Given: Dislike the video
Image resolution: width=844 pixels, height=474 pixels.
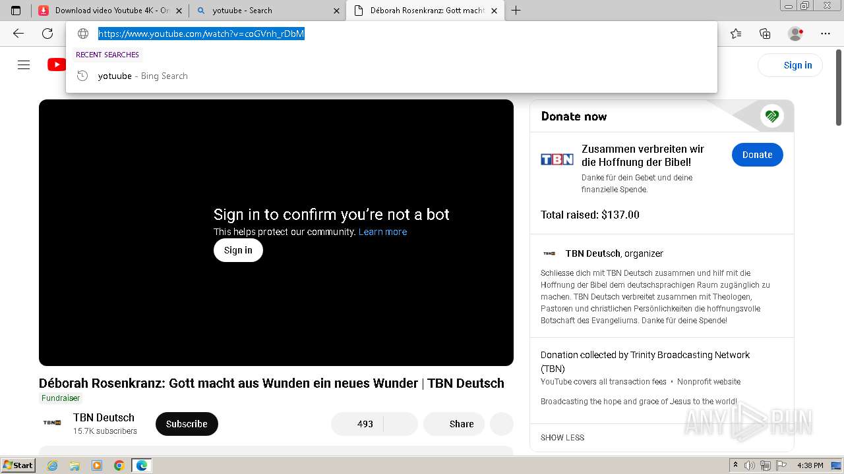Looking at the screenshot, I should click(401, 424).
